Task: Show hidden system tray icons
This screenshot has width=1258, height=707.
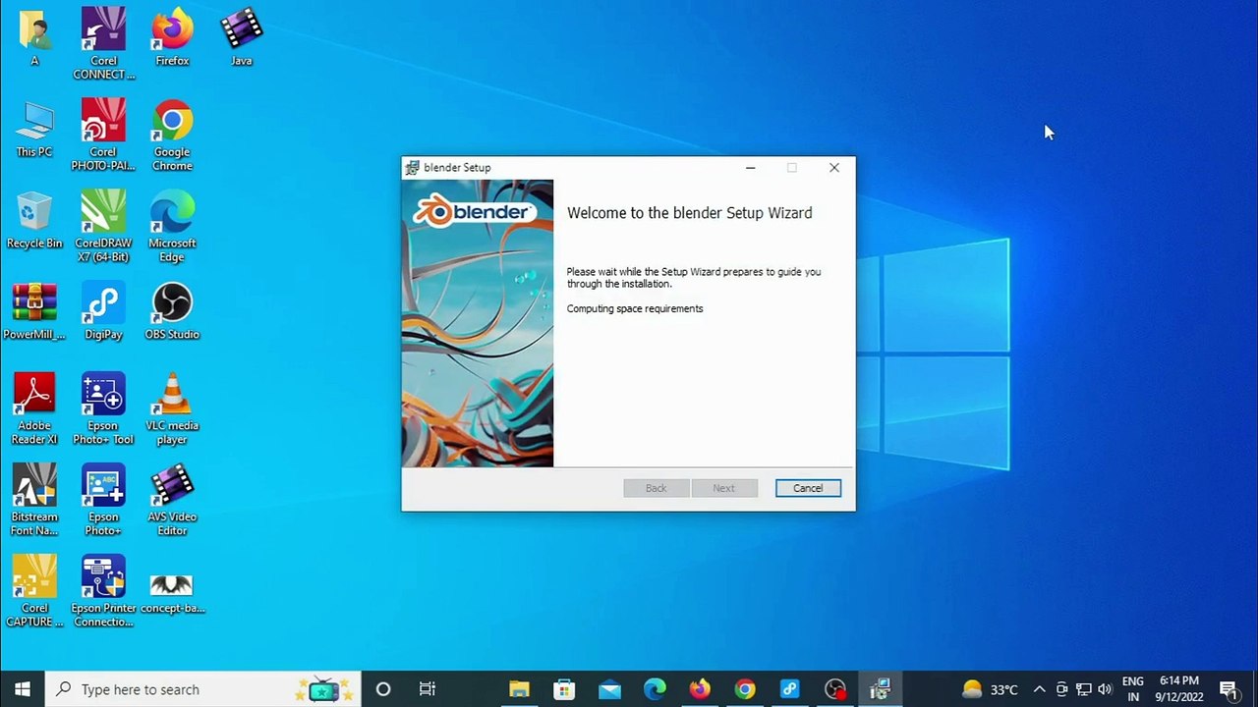Action: [1039, 689]
